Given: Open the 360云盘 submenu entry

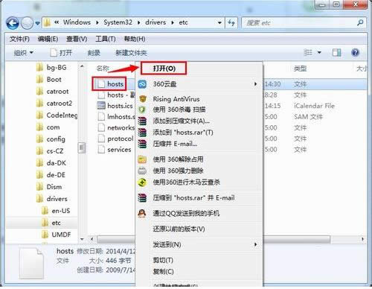Looking at the screenshot, I should coord(199,84).
